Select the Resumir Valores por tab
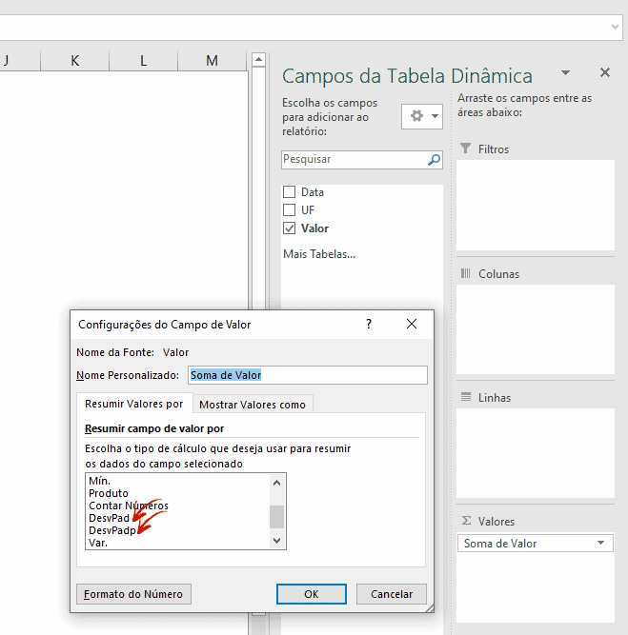The height and width of the screenshot is (635, 628). [x=134, y=404]
